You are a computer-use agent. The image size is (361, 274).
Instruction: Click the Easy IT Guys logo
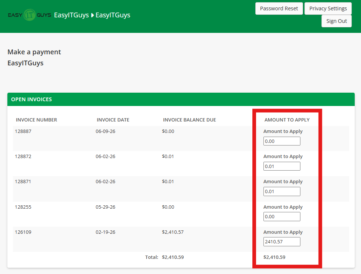[x=30, y=15]
